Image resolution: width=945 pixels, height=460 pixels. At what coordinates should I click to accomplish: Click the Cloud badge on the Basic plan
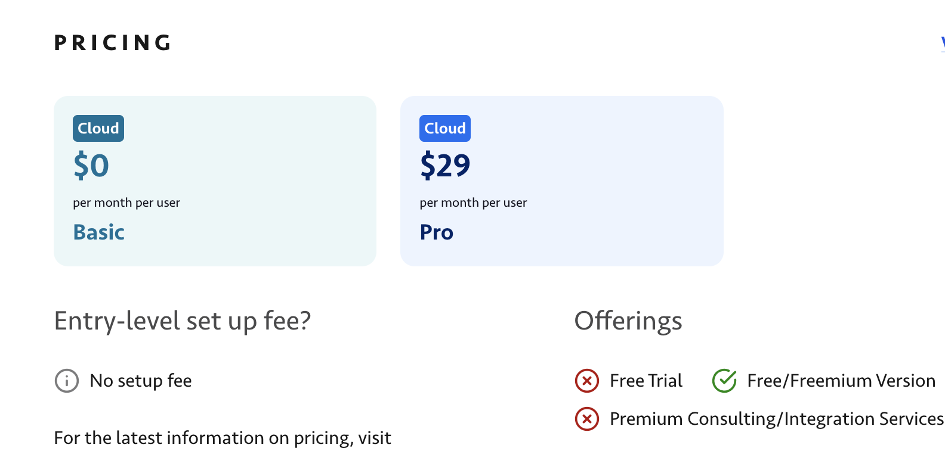(98, 128)
